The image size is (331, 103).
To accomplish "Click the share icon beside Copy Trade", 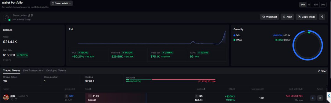I will tap(322, 17).
